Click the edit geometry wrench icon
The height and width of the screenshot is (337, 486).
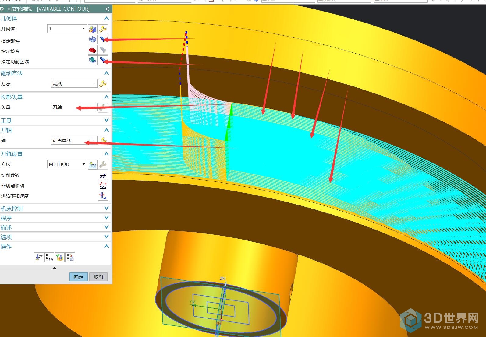(x=103, y=29)
